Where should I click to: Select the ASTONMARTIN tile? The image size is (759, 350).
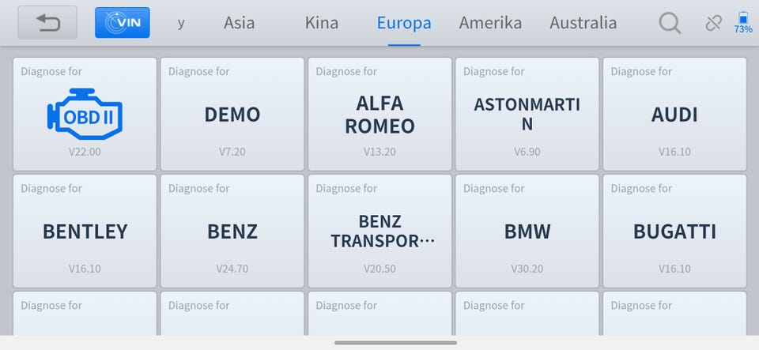[x=527, y=114]
